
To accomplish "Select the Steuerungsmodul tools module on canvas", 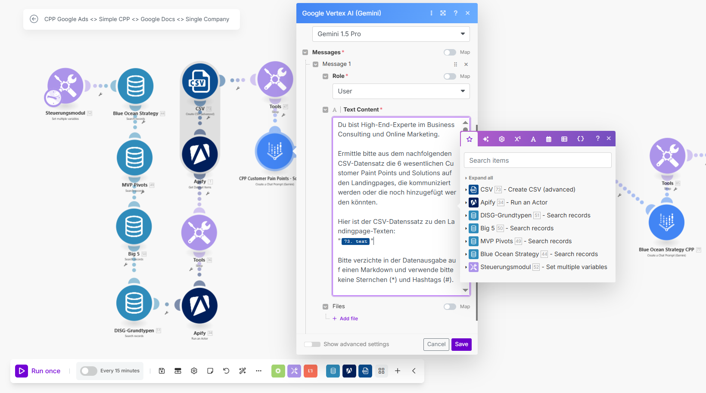I will click(x=65, y=86).
